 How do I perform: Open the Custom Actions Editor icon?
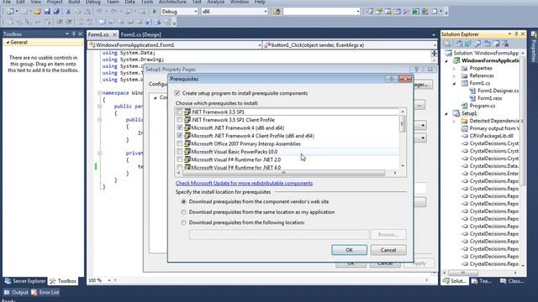point(496,44)
